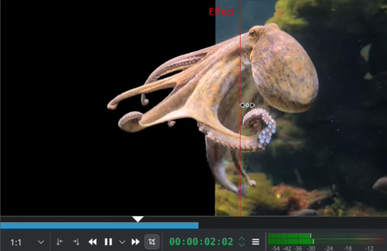Click the red Effect label overlay
The width and height of the screenshot is (387, 251).
click(221, 12)
